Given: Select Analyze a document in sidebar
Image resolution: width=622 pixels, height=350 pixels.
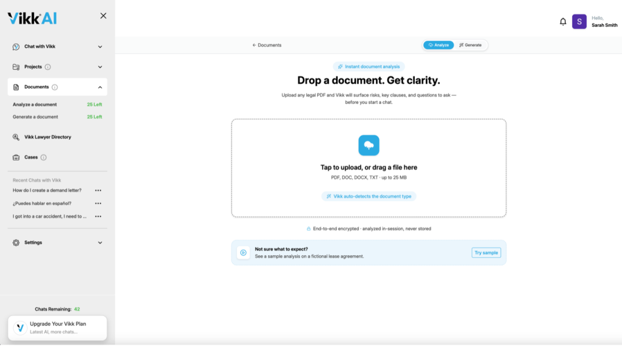Looking at the screenshot, I should pos(35,105).
